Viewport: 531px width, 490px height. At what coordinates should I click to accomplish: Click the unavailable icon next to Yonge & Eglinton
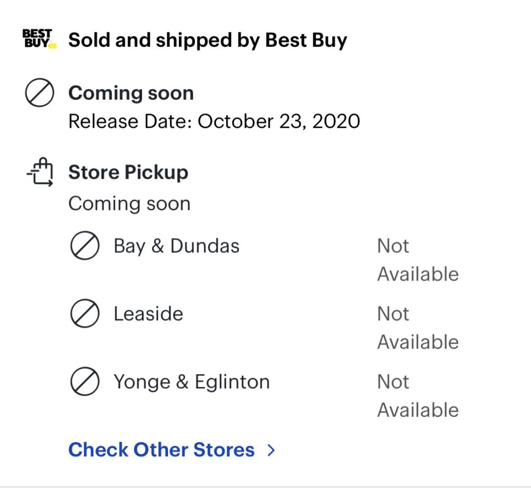point(85,382)
